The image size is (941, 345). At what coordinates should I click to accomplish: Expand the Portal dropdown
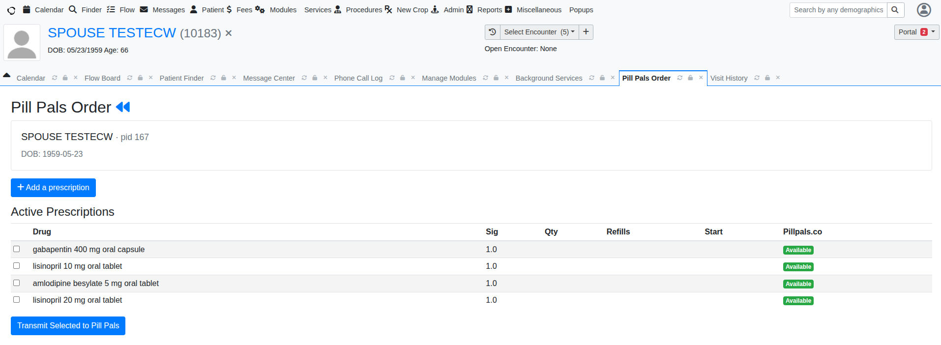tap(916, 32)
